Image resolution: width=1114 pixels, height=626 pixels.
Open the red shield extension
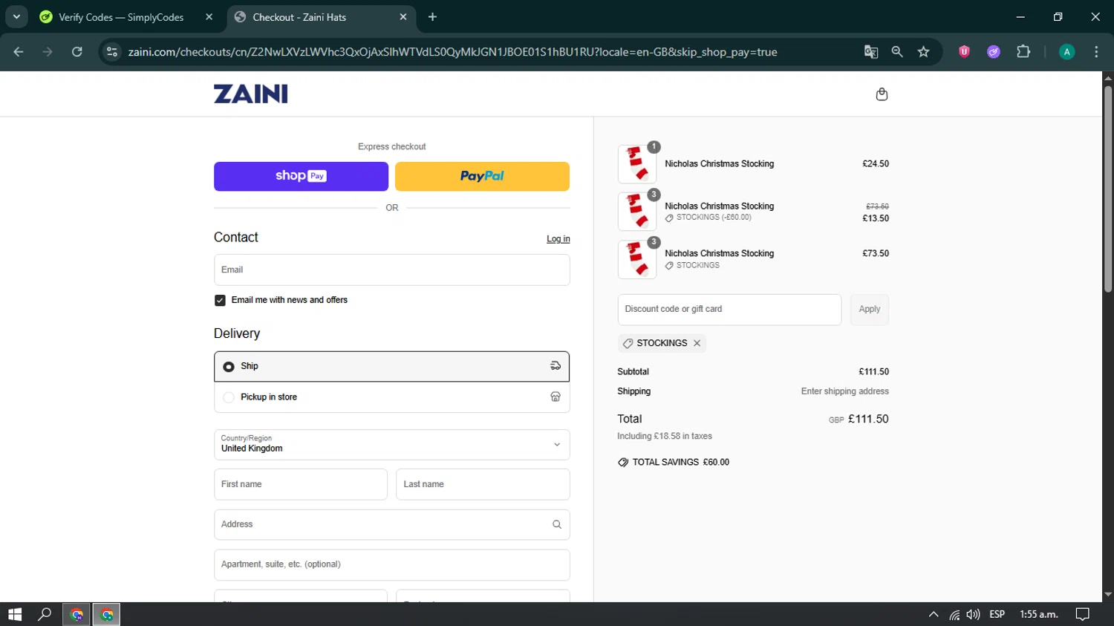pyautogui.click(x=964, y=52)
